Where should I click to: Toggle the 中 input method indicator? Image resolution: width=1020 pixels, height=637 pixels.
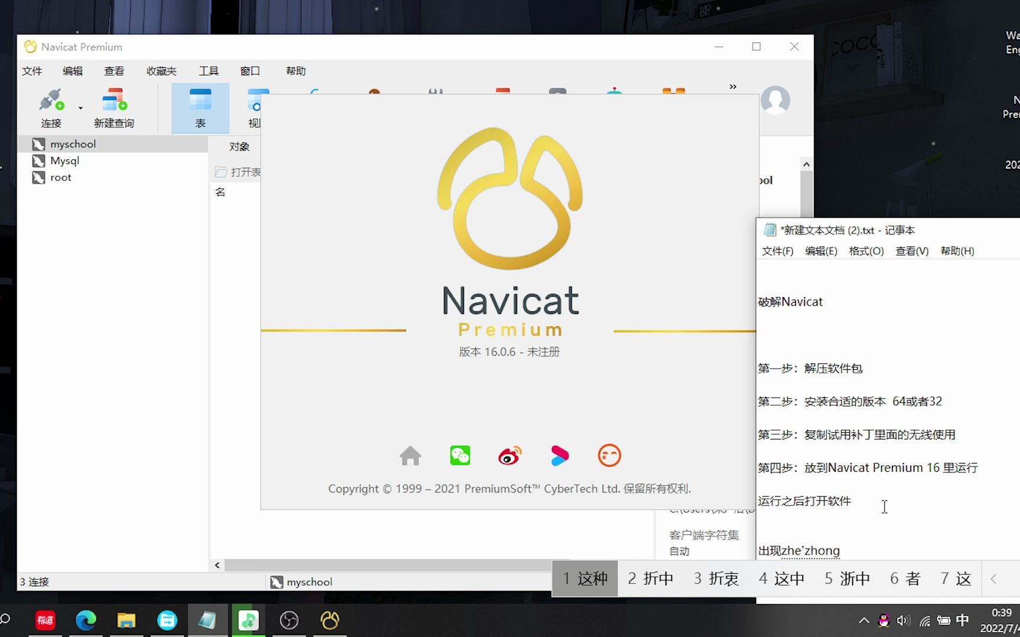tap(963, 620)
